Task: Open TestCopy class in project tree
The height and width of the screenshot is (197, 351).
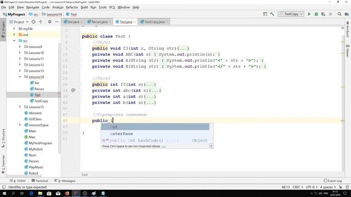Action: click(41, 101)
